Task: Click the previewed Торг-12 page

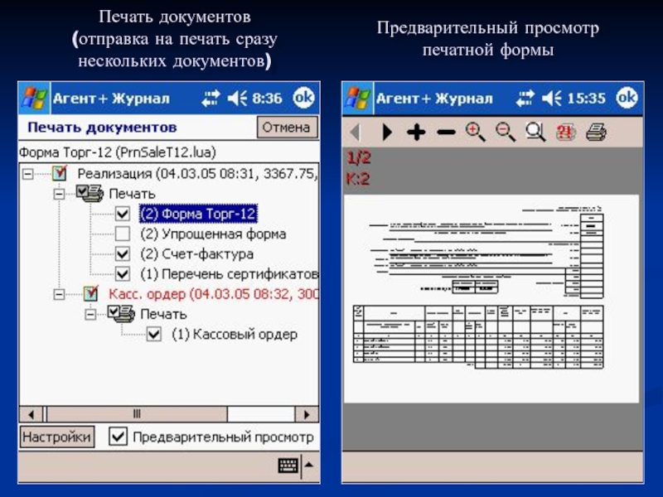Action: (x=491, y=299)
